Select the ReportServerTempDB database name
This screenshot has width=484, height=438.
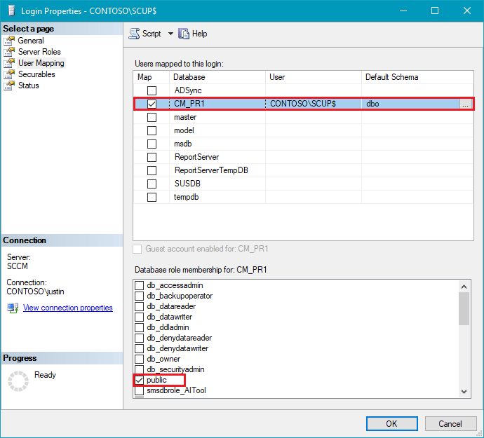point(211,170)
